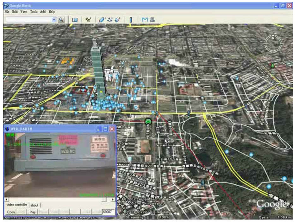Select the Add Placemark pushpin tool
The image size is (295, 222).
point(88,20)
